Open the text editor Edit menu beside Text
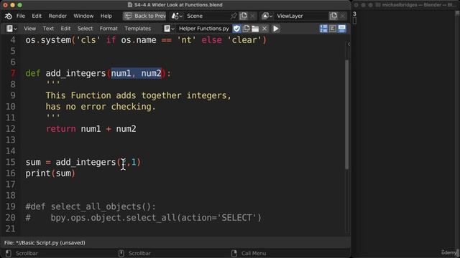 pyautogui.click(x=65, y=29)
